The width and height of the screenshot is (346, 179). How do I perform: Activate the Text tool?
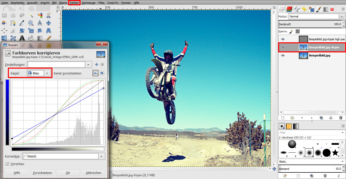click(x=22, y=38)
